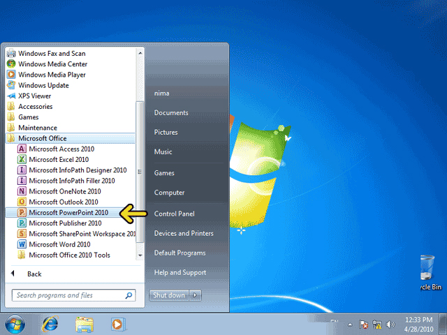Click the "Microsoft Publisher 2010" label
Image resolution: width=447 pixels, height=335 pixels.
65,223
